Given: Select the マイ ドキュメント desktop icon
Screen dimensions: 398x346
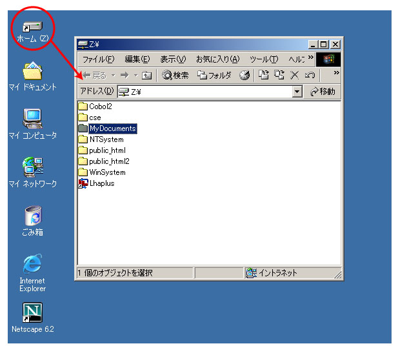Looking at the screenshot, I should [33, 76].
